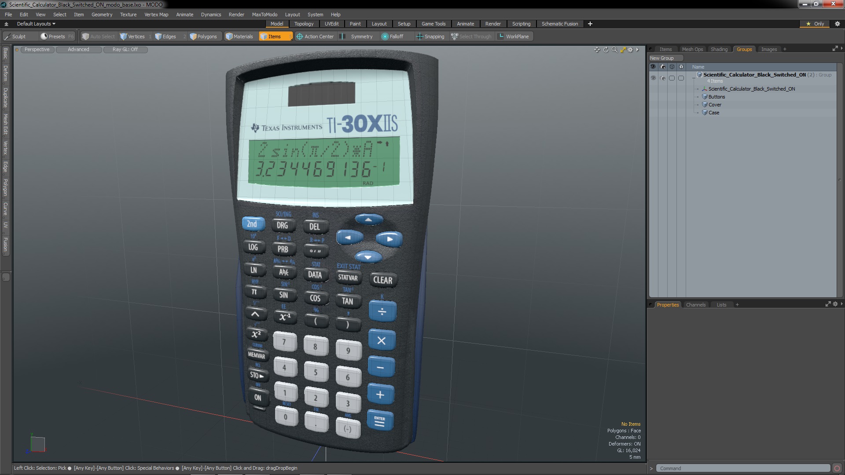Image resolution: width=845 pixels, height=475 pixels.
Task: Click the viewport move/pan icon
Action: click(597, 50)
